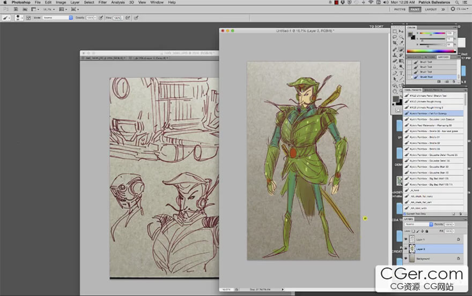Open layer Opacity dropdown arrow
The height and width of the screenshot is (296, 472).
click(453, 224)
